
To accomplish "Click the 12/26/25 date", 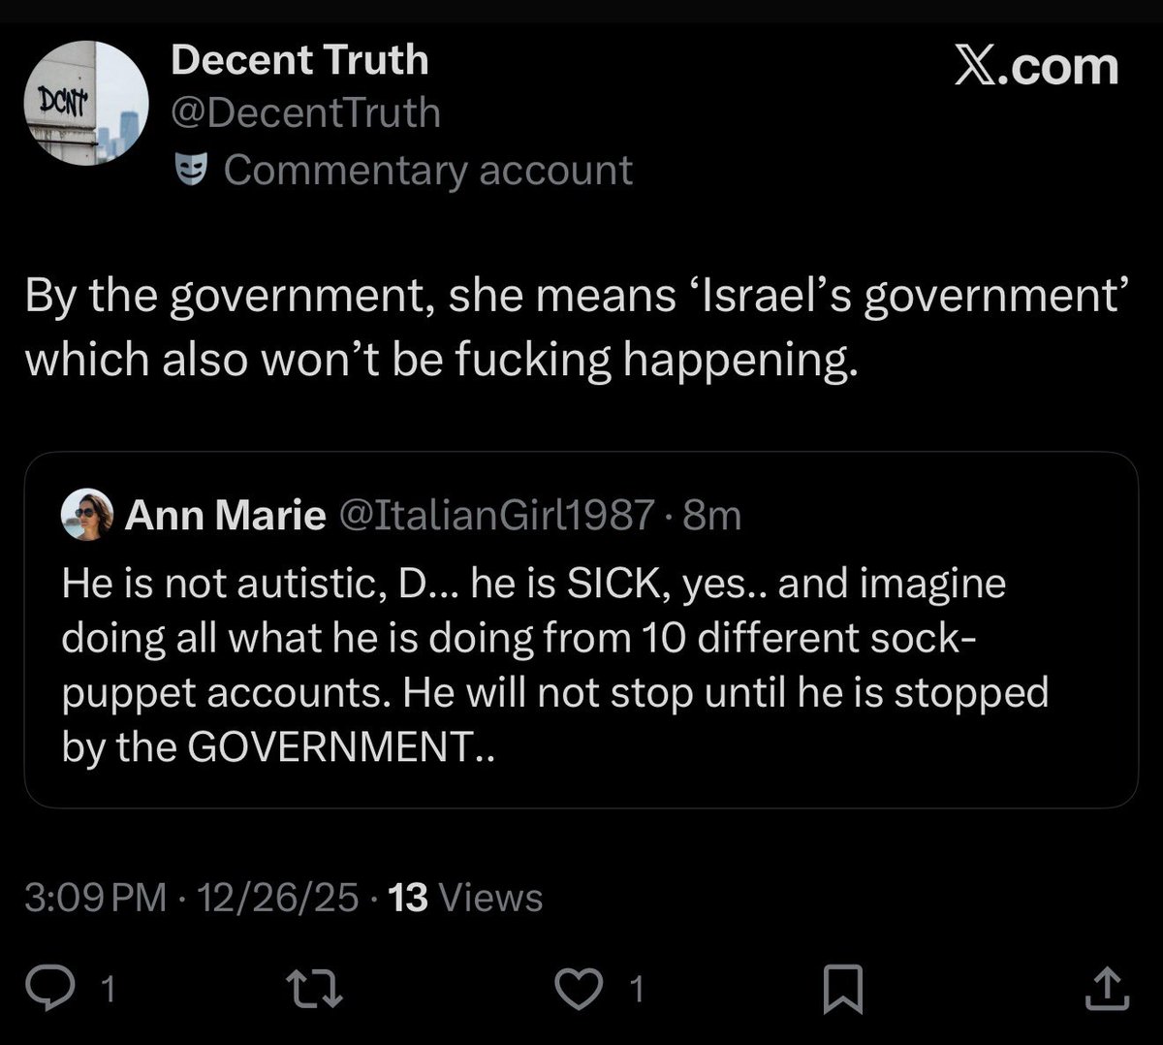I will click(277, 897).
